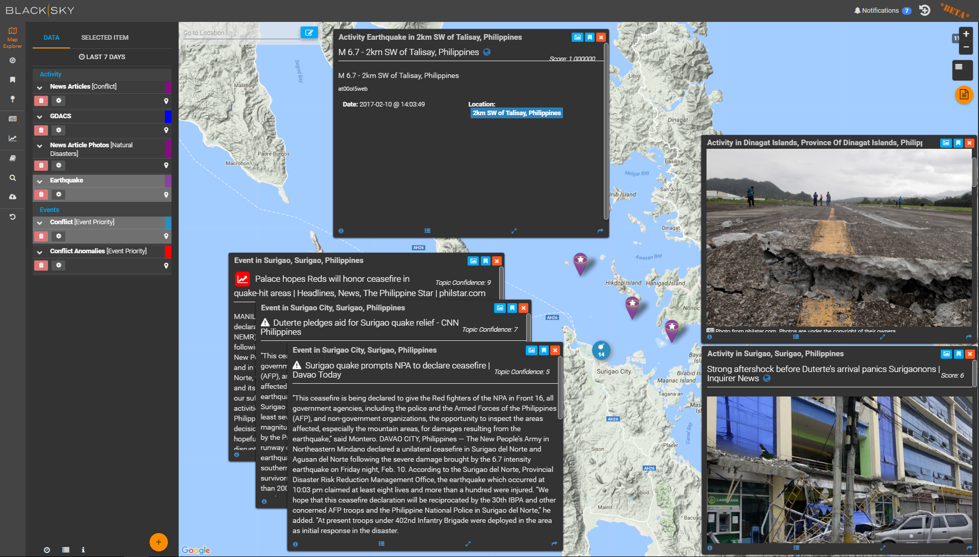Toggle map pin for News Articles Conflict layer
This screenshot has height=557, width=979.
[166, 101]
